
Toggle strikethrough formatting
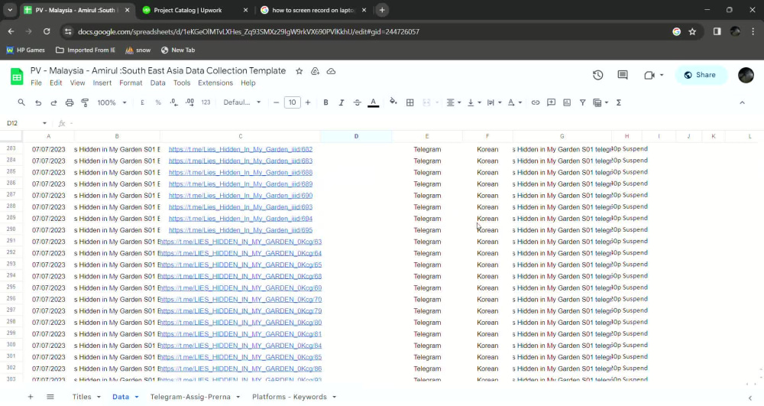click(x=357, y=102)
